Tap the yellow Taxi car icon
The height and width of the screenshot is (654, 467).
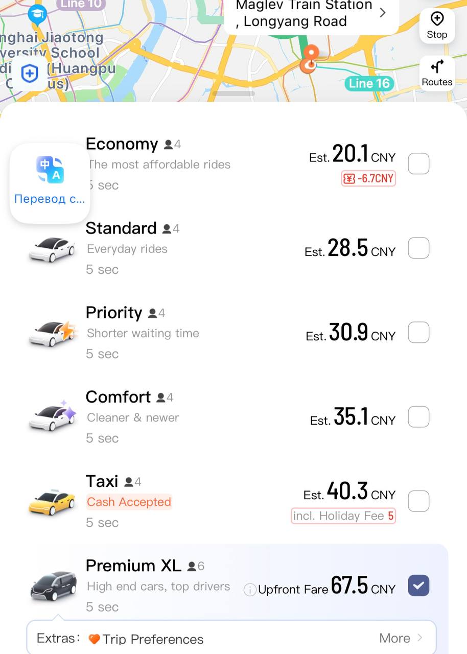[52, 501]
